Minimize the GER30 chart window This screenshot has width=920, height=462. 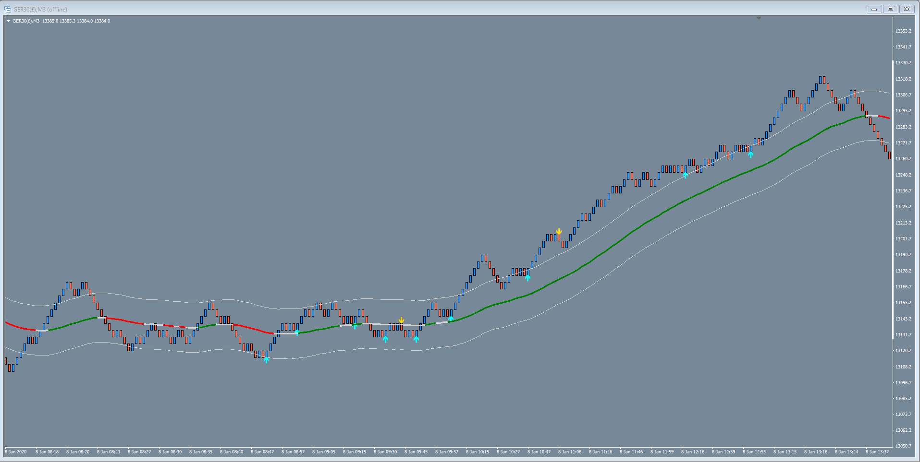tap(874, 9)
